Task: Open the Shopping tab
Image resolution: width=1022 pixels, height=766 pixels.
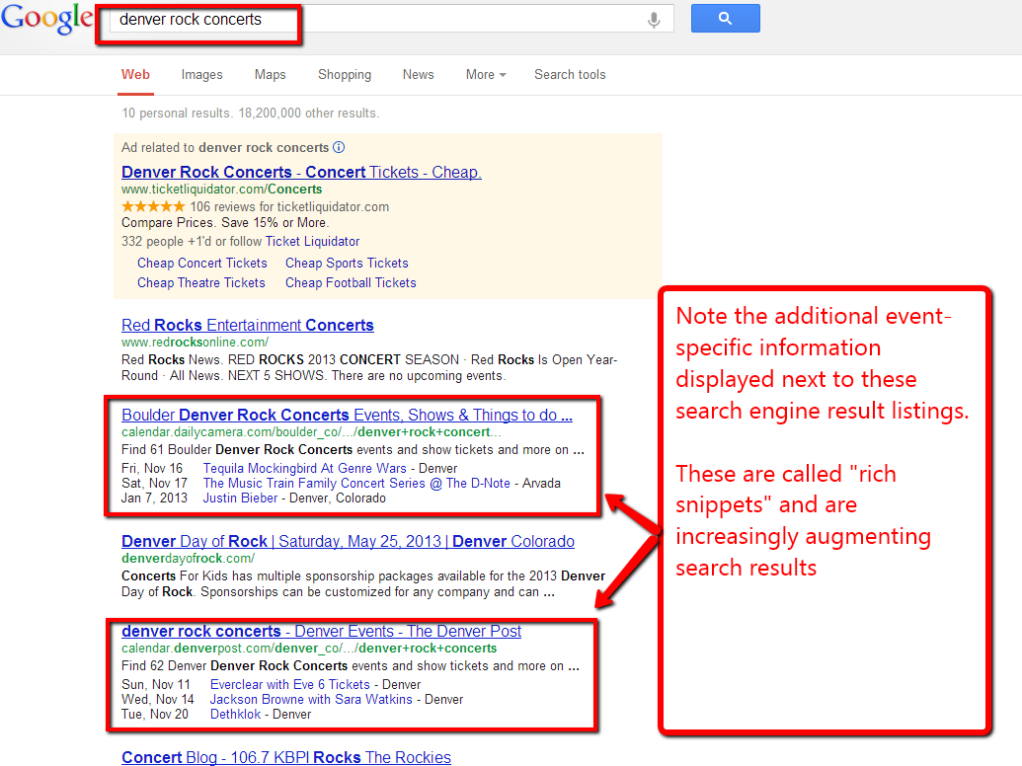Action: coord(345,75)
